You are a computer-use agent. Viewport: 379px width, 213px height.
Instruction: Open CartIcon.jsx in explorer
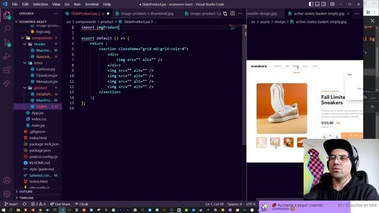pos(46,69)
